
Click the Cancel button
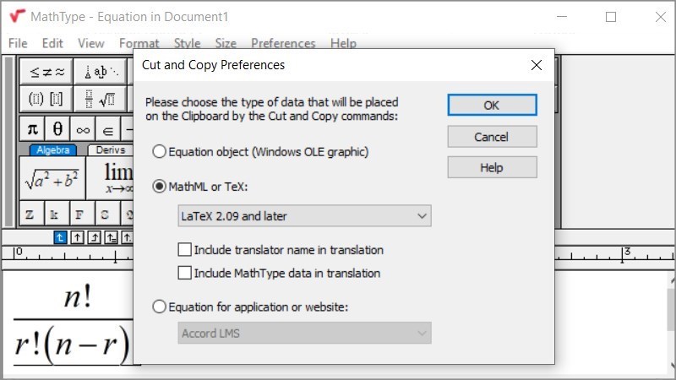[492, 137]
